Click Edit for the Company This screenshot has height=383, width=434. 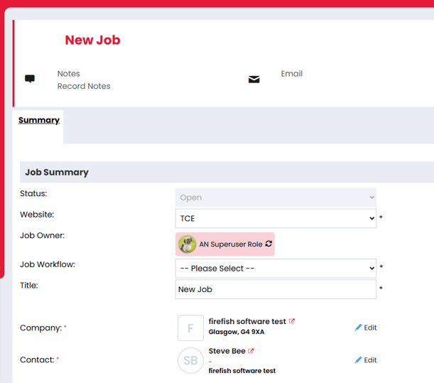[x=370, y=328]
